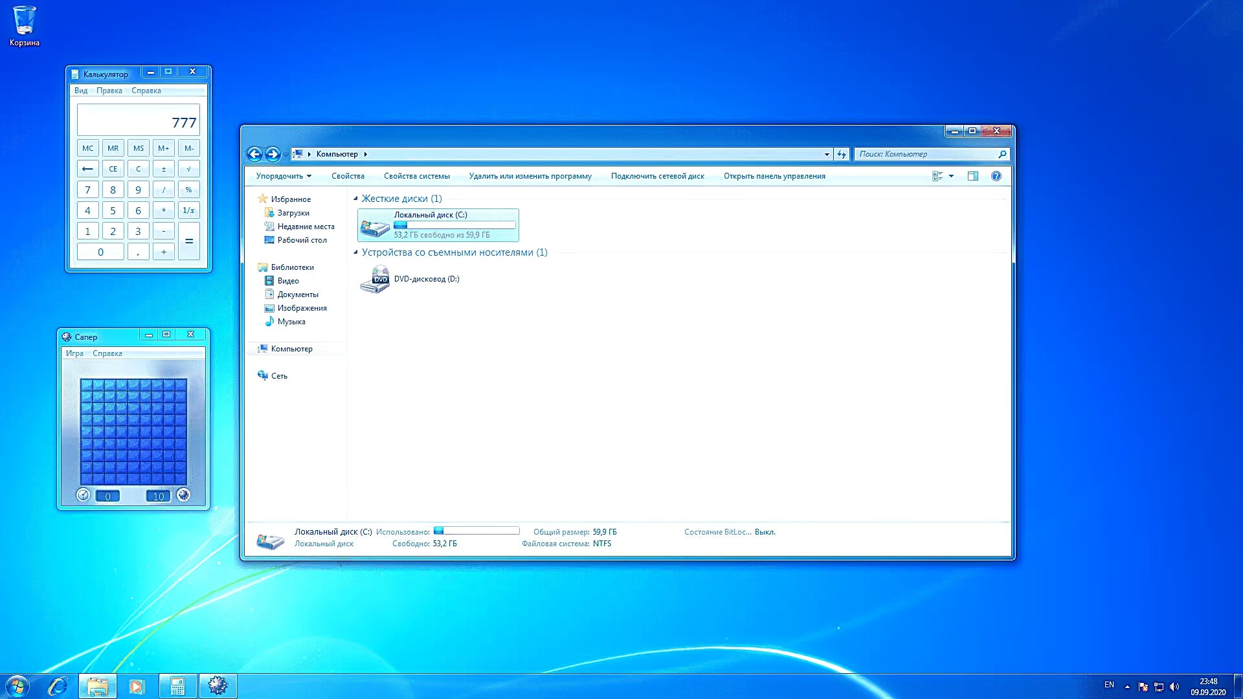
Task: Click the Local Disk C: capacity bar in list
Action: (x=454, y=225)
